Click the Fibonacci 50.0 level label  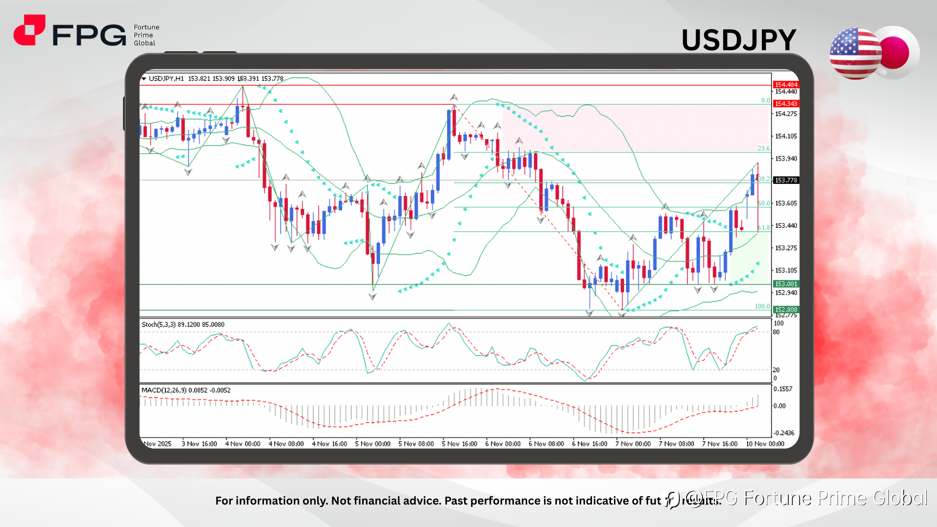pos(763,203)
